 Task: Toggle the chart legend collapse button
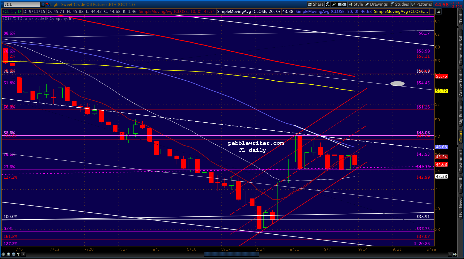click(438, 12)
